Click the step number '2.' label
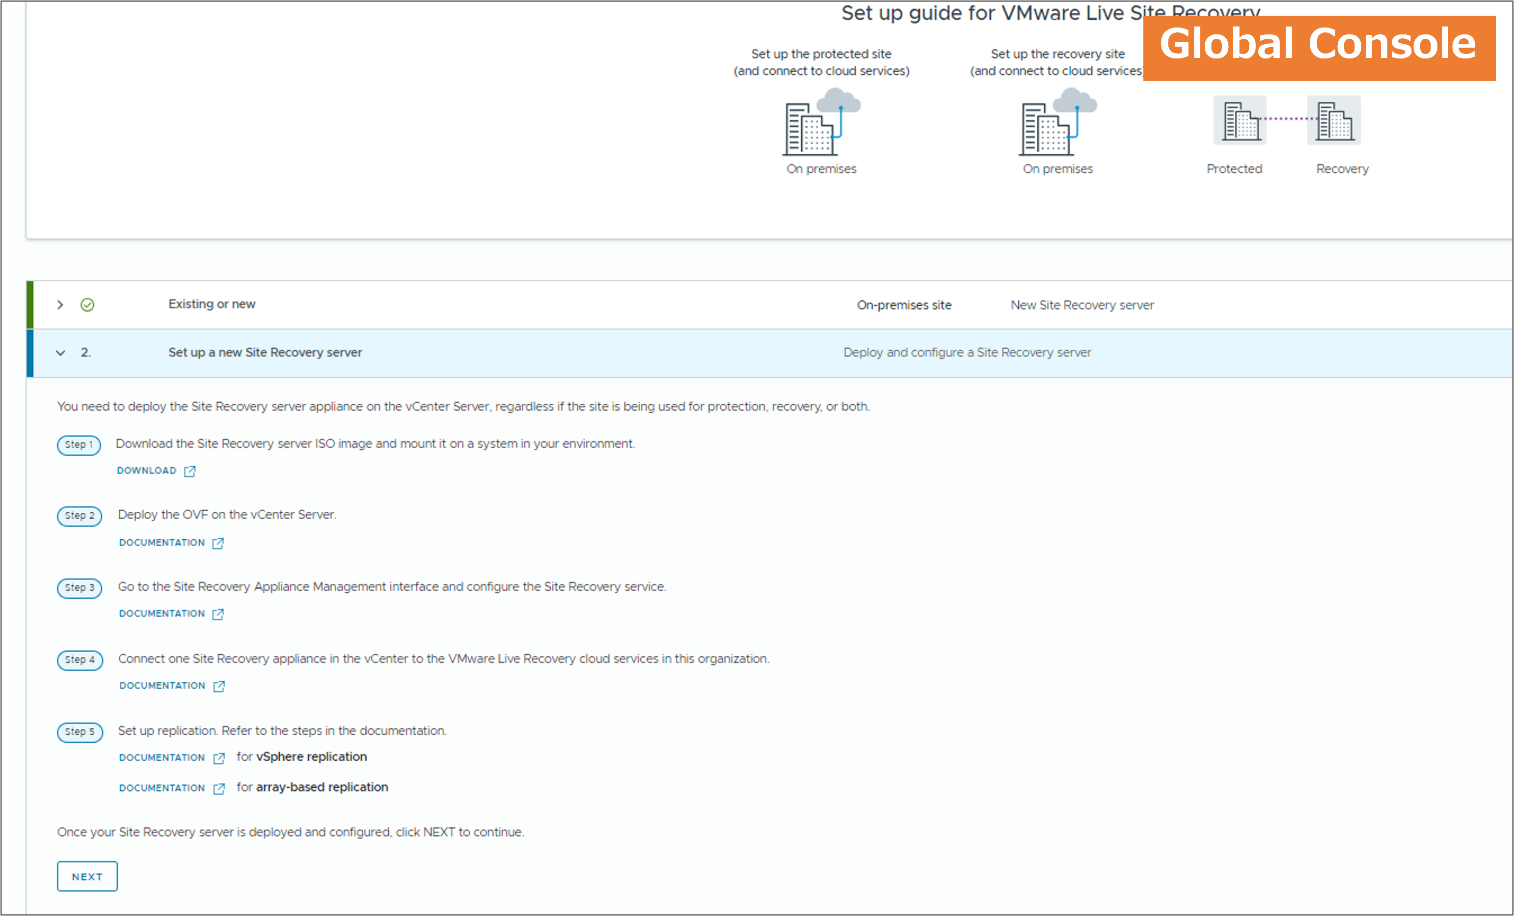The width and height of the screenshot is (1514, 916). coord(85,352)
